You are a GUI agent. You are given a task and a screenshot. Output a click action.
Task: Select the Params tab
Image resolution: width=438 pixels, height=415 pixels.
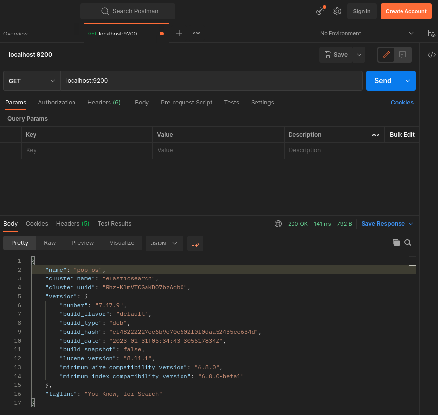pyautogui.click(x=16, y=103)
